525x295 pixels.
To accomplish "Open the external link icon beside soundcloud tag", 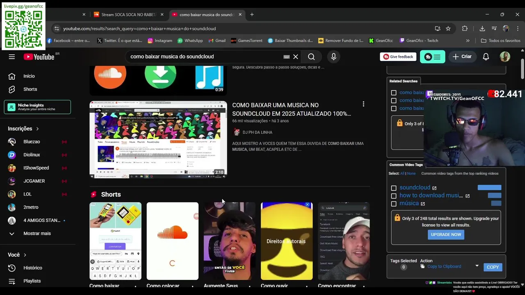I will click(434, 188).
